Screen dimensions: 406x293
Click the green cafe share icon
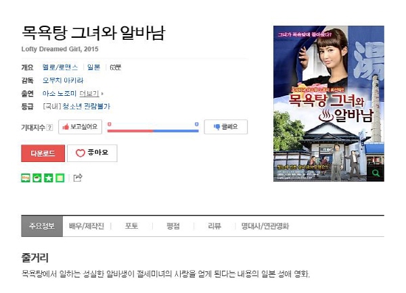point(37,178)
